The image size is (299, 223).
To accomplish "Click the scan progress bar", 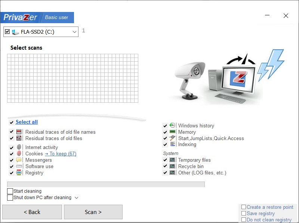I will (106, 184).
